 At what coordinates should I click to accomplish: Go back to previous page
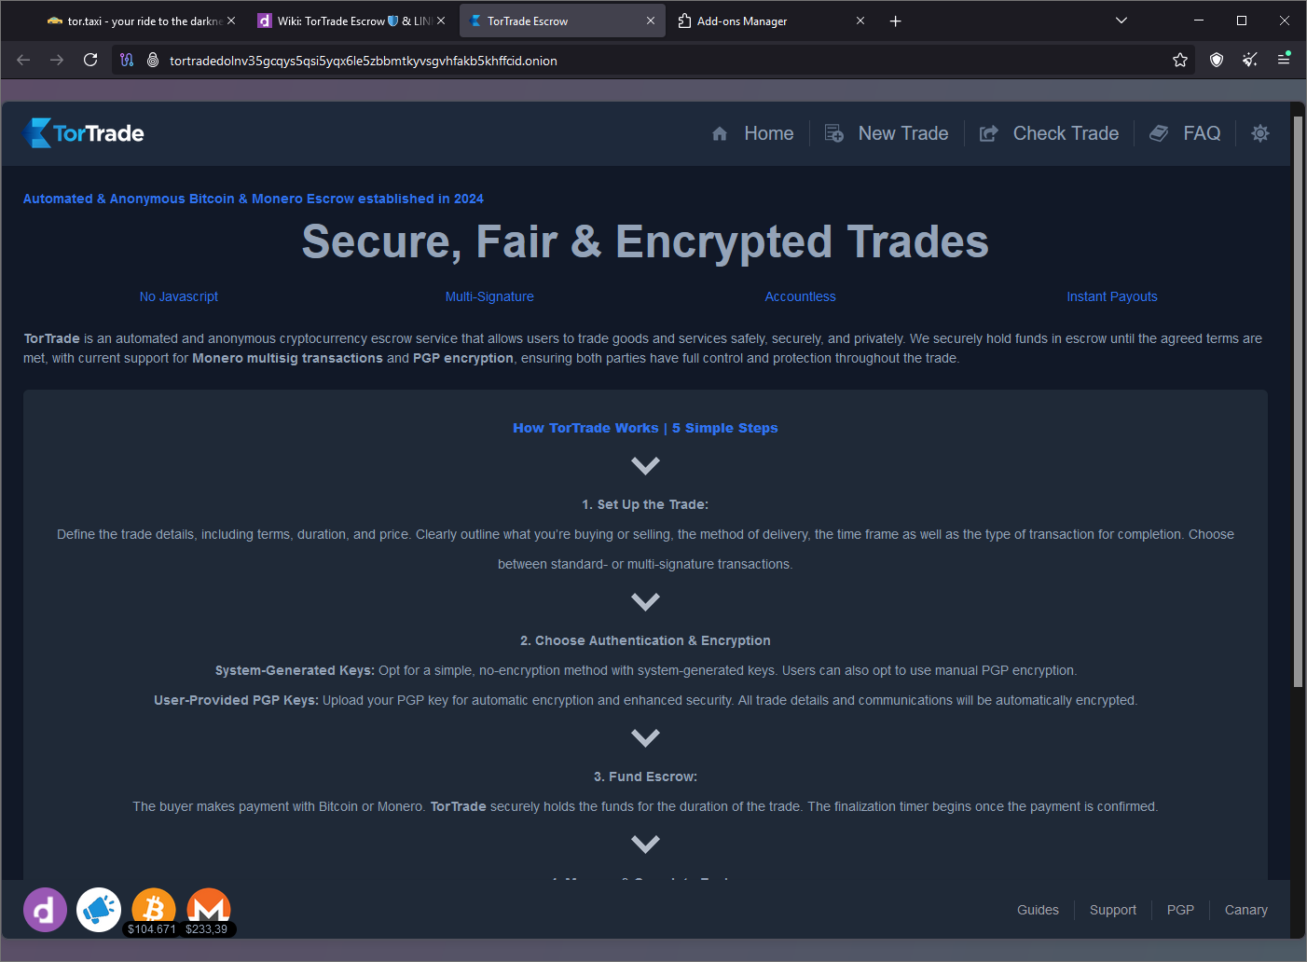[x=23, y=60]
